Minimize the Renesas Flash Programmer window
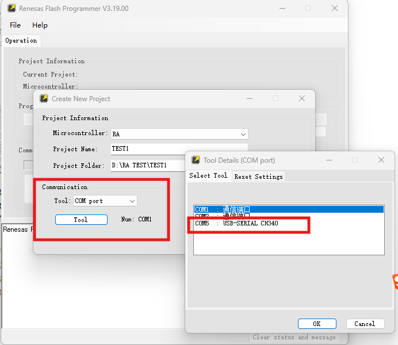Viewport: 398px width, 345px height. (x=282, y=9)
